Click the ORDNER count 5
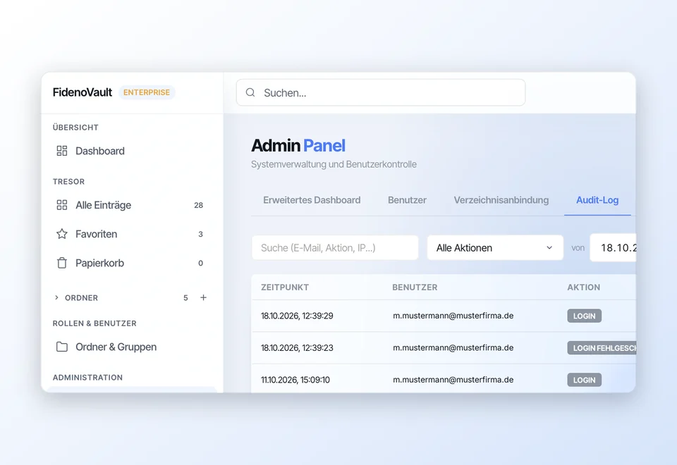Viewport: 677px width, 465px height. (185, 297)
